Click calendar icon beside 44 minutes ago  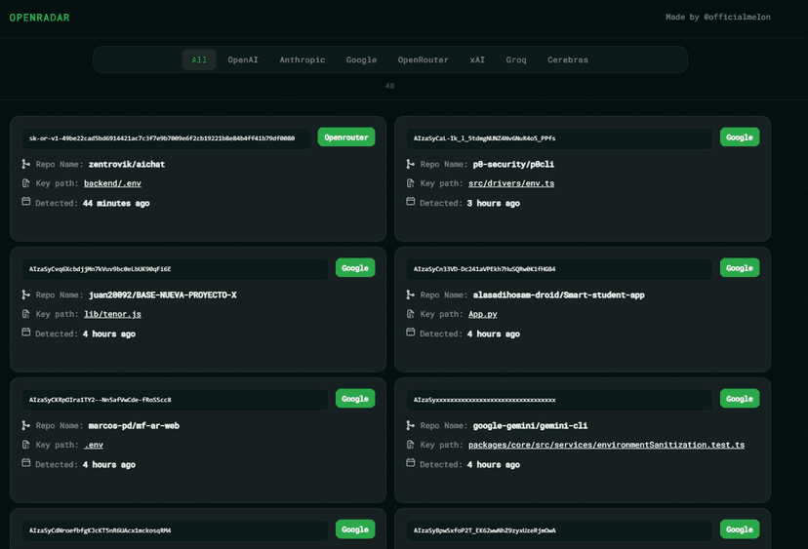pyautogui.click(x=26, y=202)
